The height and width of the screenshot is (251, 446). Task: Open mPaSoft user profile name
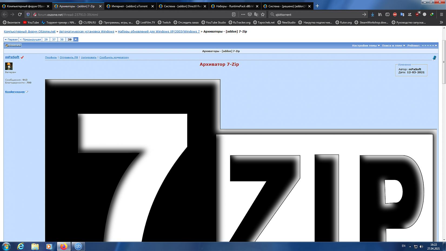click(x=12, y=57)
